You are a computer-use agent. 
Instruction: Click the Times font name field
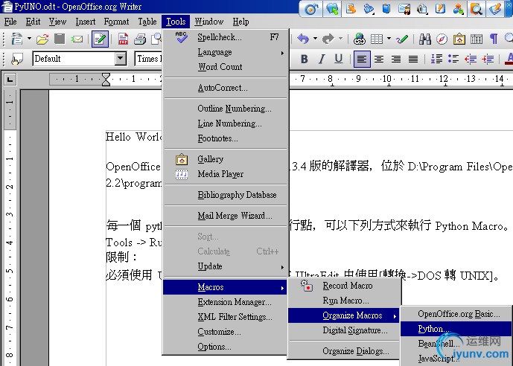pos(148,59)
